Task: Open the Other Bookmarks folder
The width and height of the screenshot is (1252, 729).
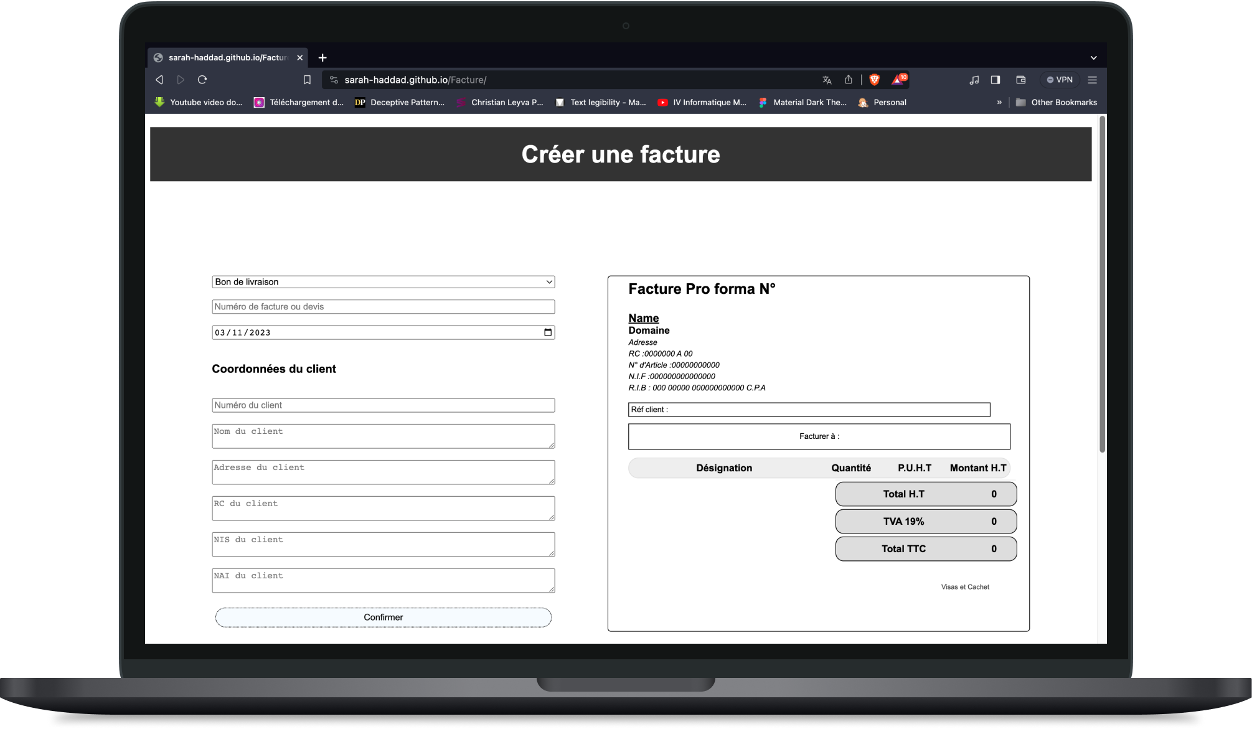Action: click(1057, 102)
